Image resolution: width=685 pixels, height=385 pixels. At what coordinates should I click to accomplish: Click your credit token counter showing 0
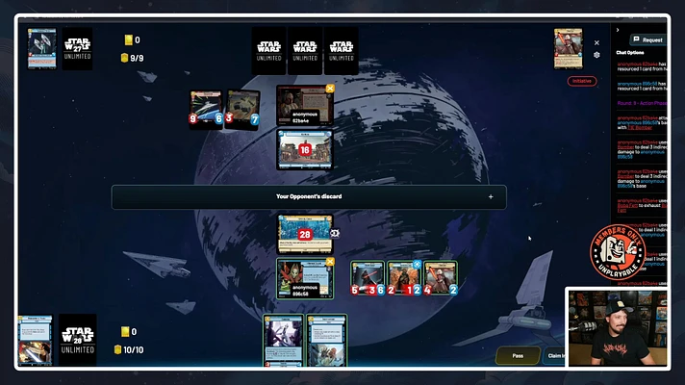[129, 332]
